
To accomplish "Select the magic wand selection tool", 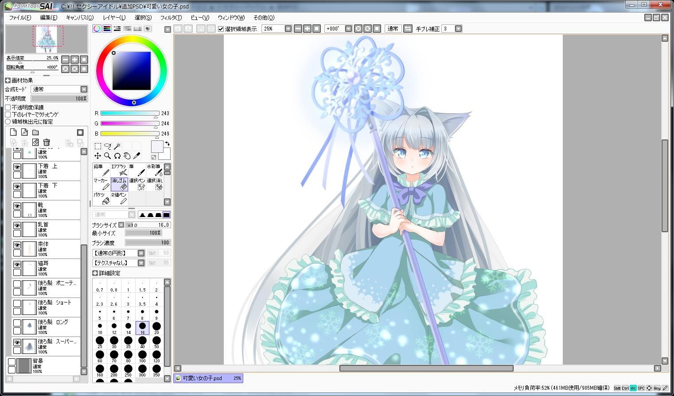I will click(x=117, y=146).
